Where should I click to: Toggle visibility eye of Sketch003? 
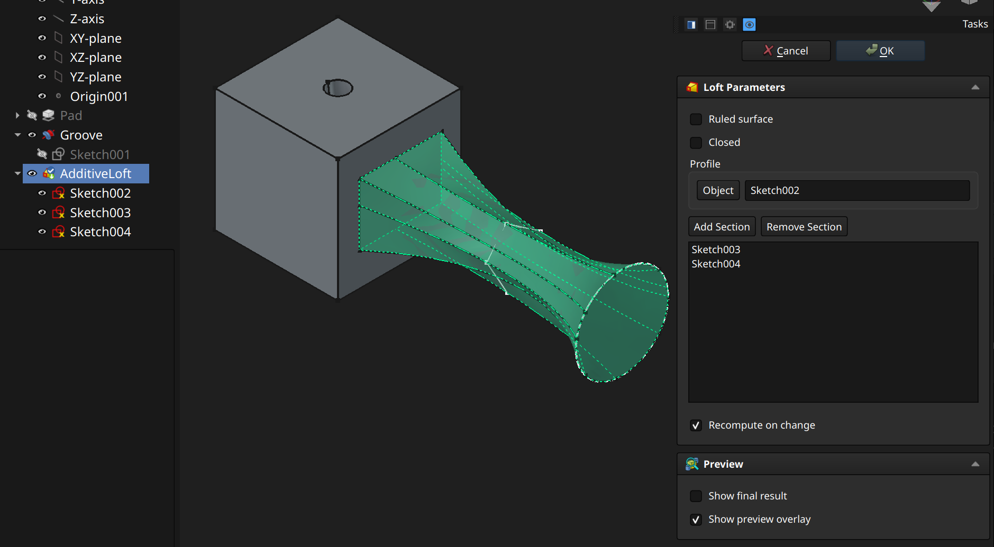(42, 212)
